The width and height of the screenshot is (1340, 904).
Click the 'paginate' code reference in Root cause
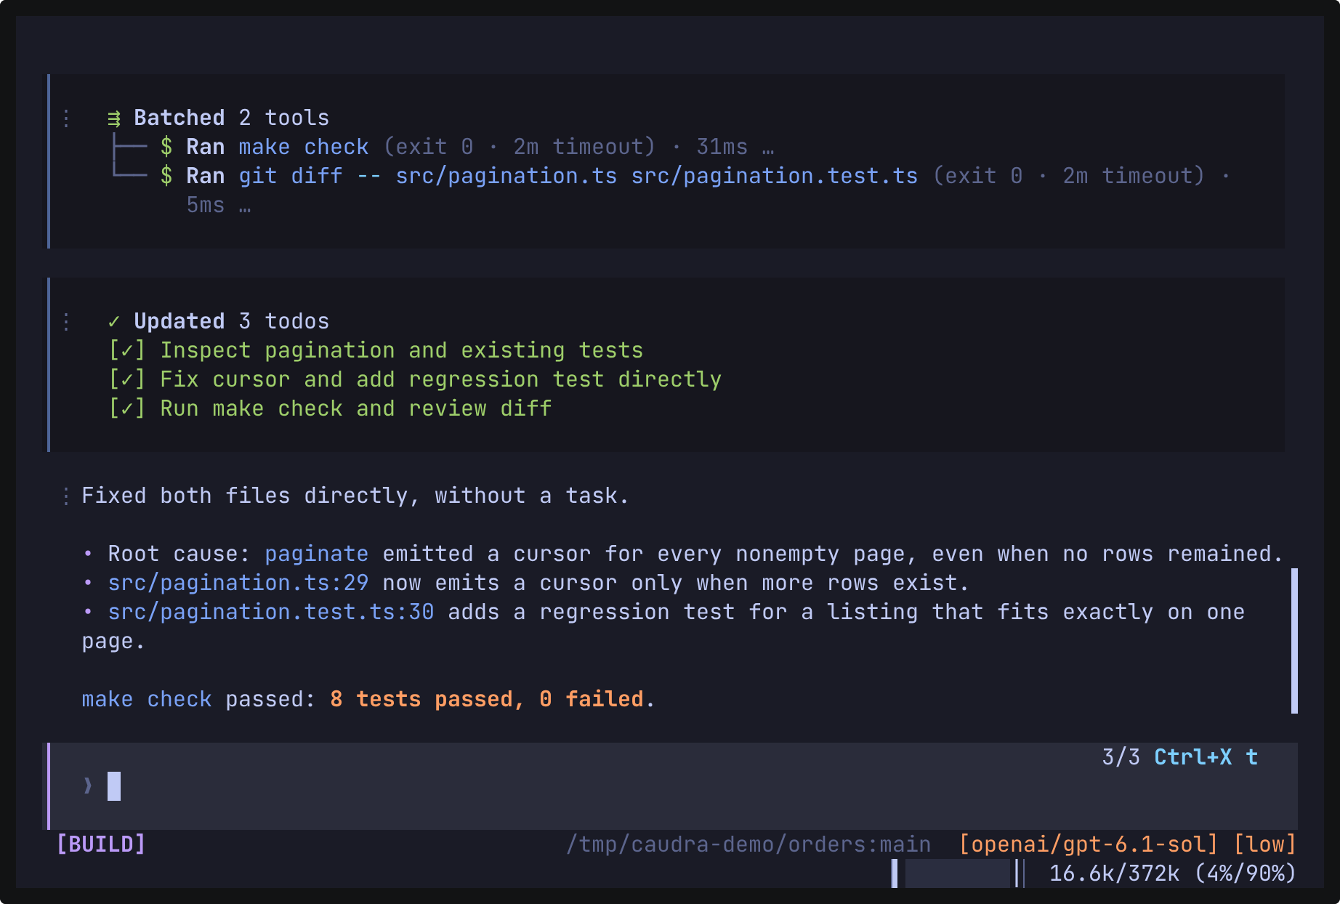tap(317, 554)
